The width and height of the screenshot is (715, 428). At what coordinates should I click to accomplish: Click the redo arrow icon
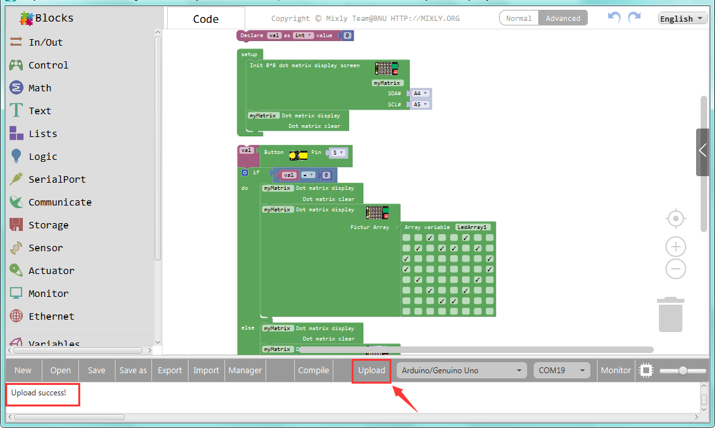click(634, 18)
